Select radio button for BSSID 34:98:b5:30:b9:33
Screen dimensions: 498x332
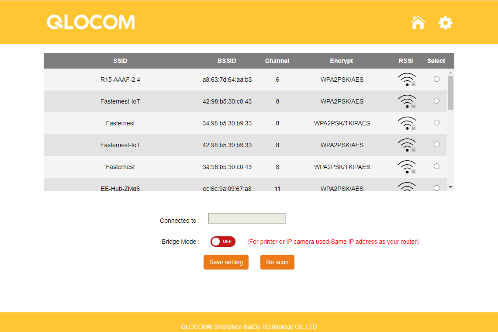click(436, 123)
